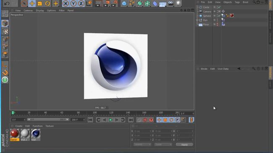Image resolution: width=273 pixels, height=153 pixels.
Task: Enable the magnet snap tool in sidebar
Action: tap(5, 72)
